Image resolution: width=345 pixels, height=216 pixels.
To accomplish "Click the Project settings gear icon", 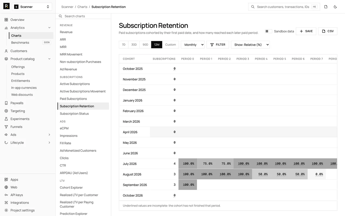I will click(6, 210).
